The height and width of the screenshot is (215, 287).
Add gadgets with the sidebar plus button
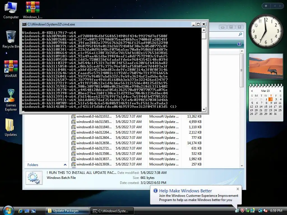[x=266, y=6]
